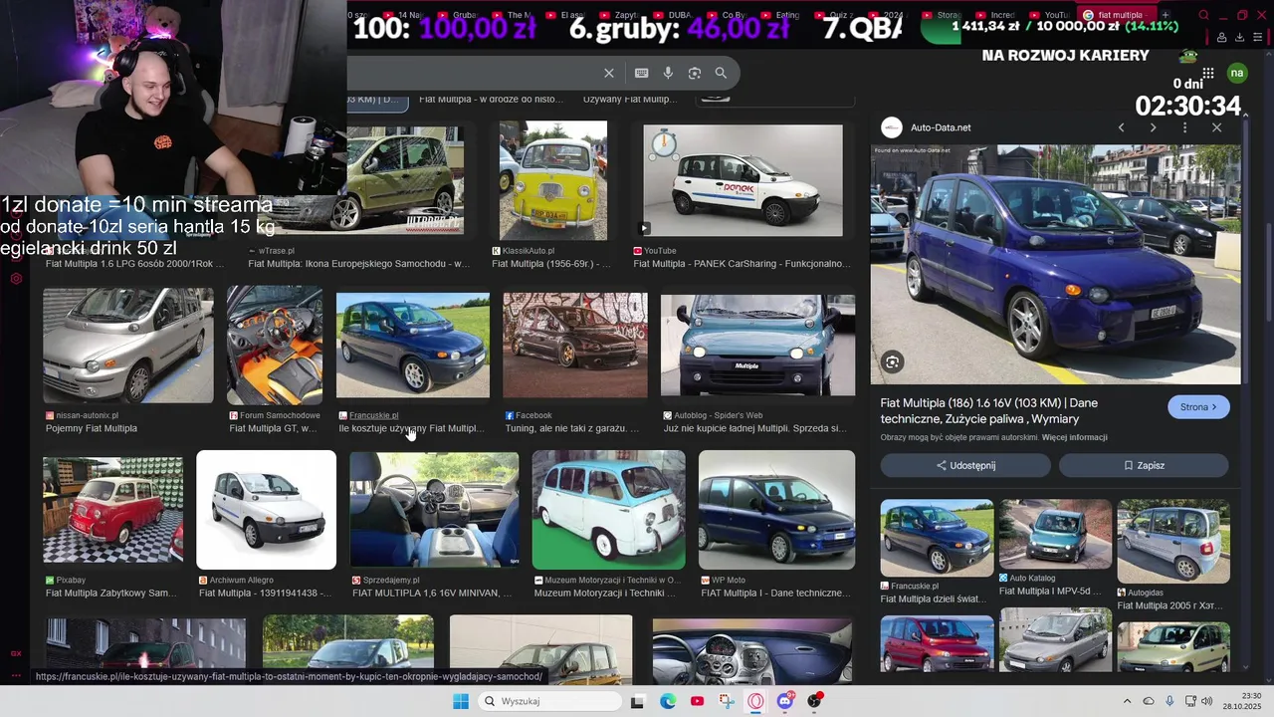Open the Google apps grid
The image size is (1274, 717).
1207,73
